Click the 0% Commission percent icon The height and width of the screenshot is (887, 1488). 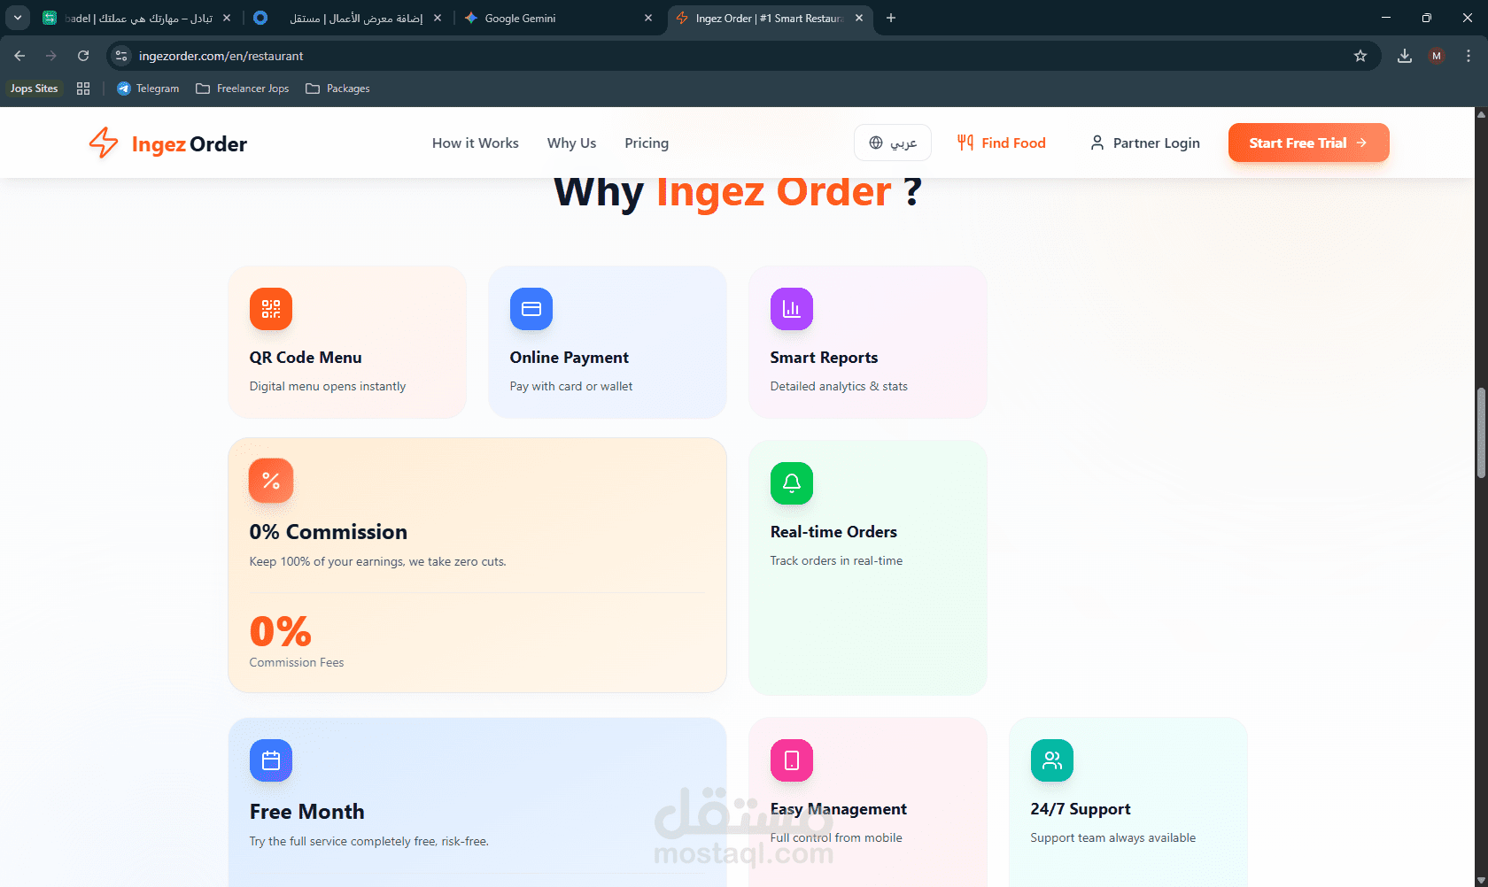click(271, 481)
